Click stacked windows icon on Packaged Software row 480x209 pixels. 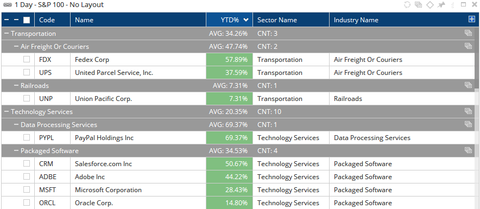pos(468,150)
